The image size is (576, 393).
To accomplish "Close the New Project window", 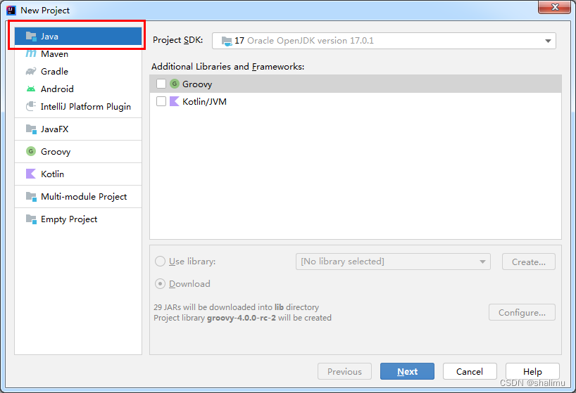I will coord(554,7).
